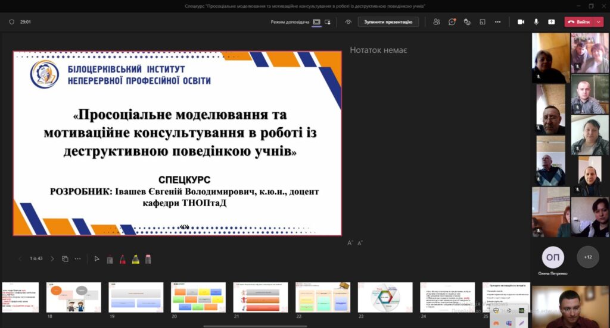This screenshot has height=328, width=610.
Task: Mute or unmute the microphone
Action: pos(536,22)
